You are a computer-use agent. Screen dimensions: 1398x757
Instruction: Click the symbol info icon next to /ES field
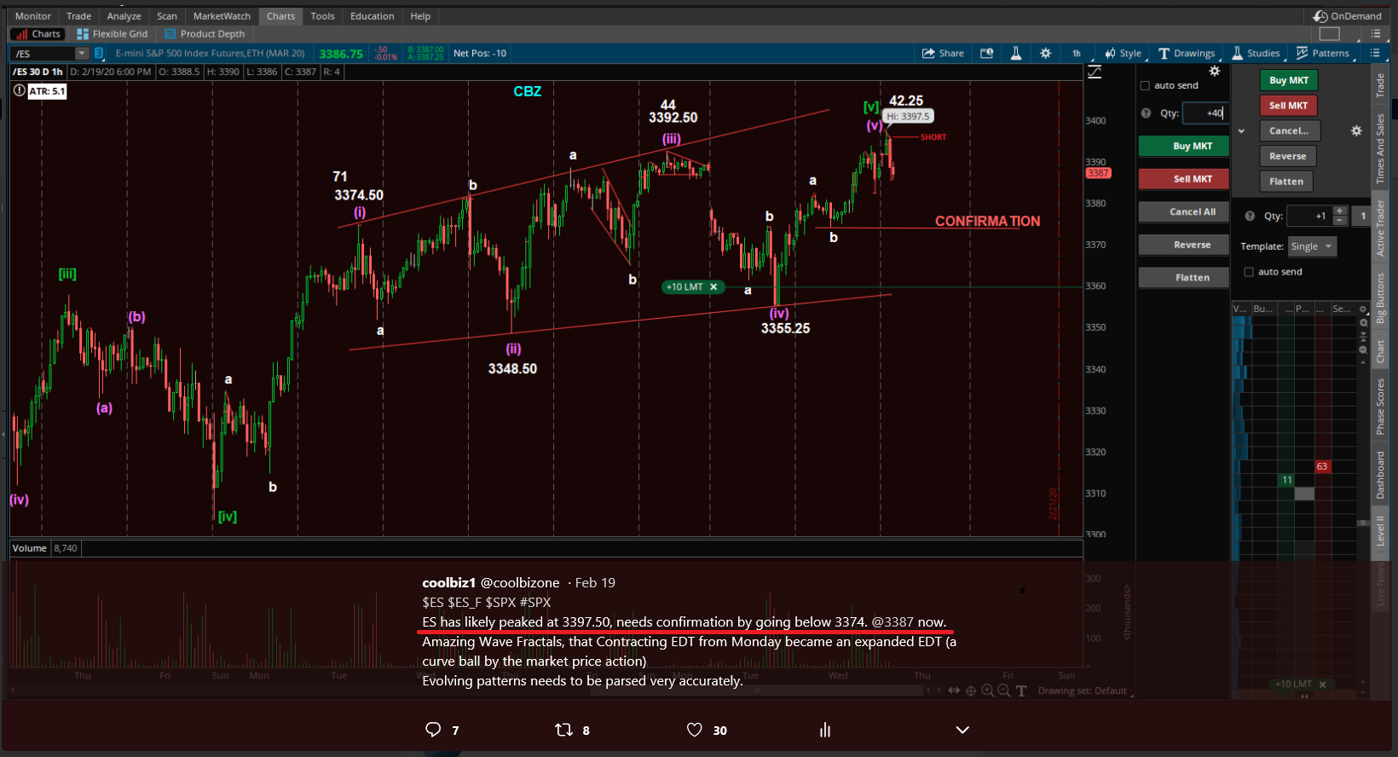(x=99, y=54)
